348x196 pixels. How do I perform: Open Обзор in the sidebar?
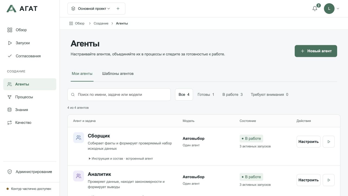[30, 30]
